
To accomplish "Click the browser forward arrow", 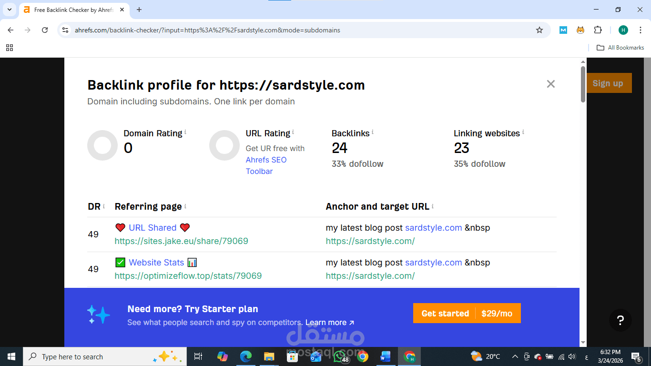I will pos(28,30).
